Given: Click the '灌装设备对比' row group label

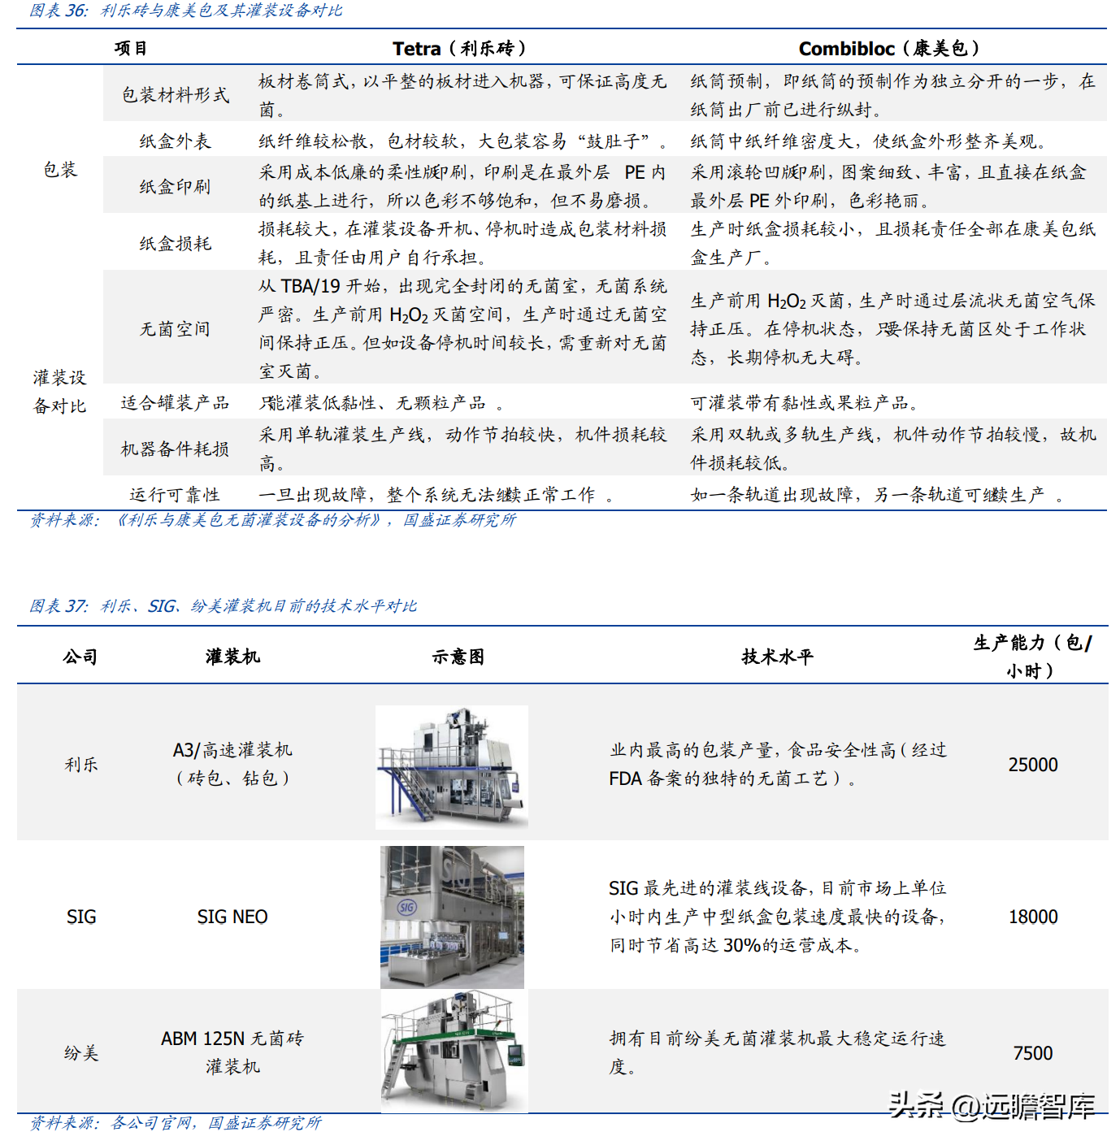Looking at the screenshot, I should (x=60, y=392).
